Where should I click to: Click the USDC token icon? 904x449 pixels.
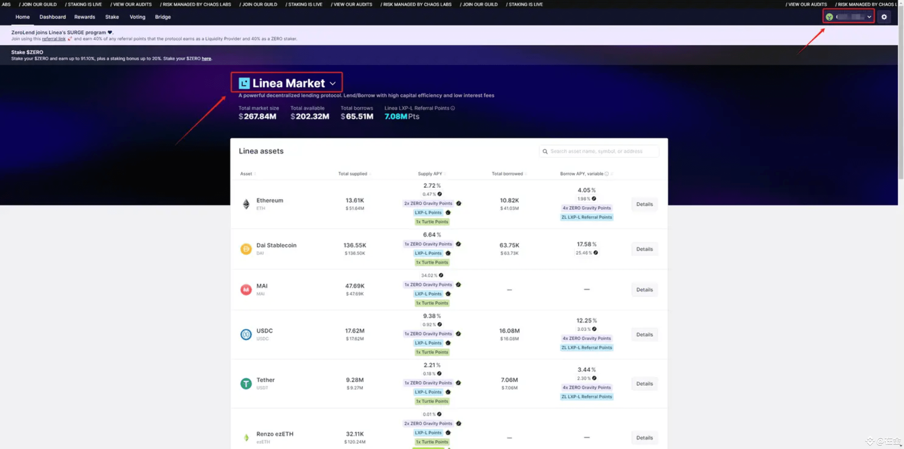tap(246, 334)
